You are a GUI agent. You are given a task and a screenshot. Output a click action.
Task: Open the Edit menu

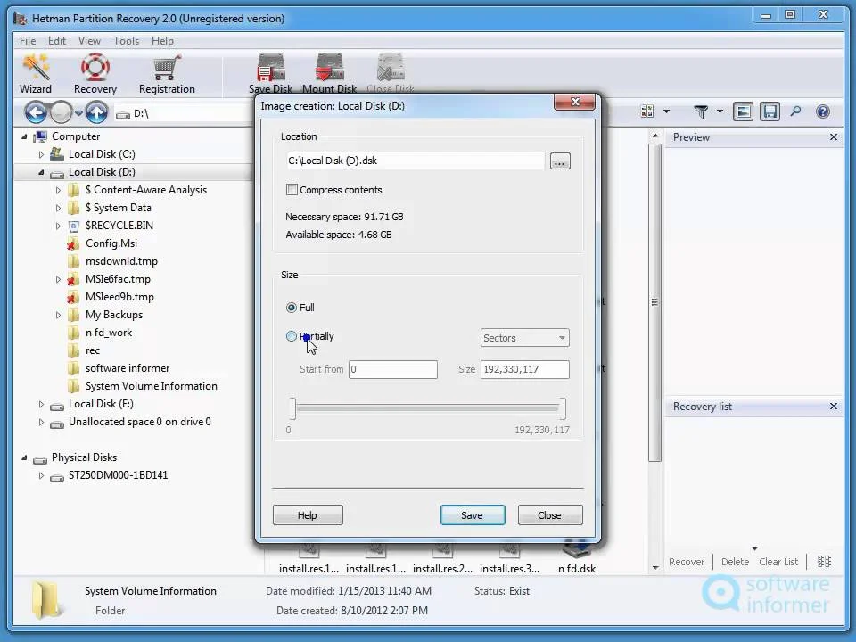tap(57, 41)
